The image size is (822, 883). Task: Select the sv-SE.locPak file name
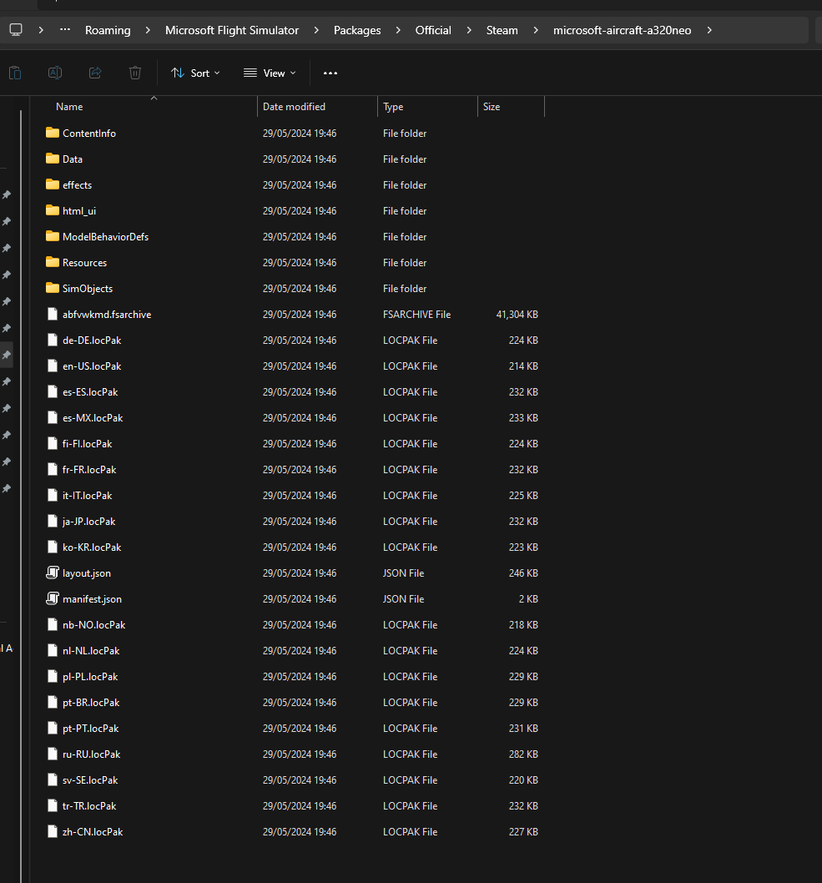90,780
